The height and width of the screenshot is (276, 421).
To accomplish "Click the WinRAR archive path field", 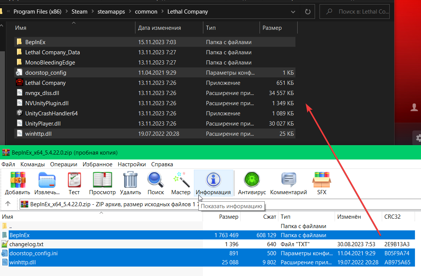I will [x=220, y=204].
